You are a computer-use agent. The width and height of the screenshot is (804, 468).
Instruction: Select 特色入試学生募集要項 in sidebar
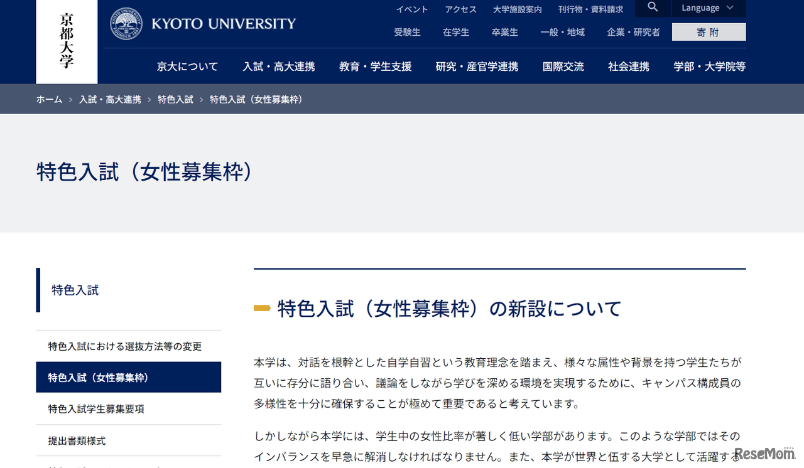click(x=96, y=409)
